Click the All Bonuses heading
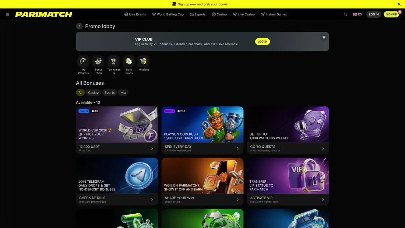Viewport: 405px width, 228px height. pos(90,83)
